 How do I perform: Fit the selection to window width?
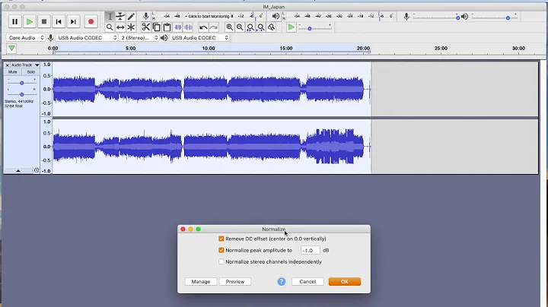(x=250, y=27)
